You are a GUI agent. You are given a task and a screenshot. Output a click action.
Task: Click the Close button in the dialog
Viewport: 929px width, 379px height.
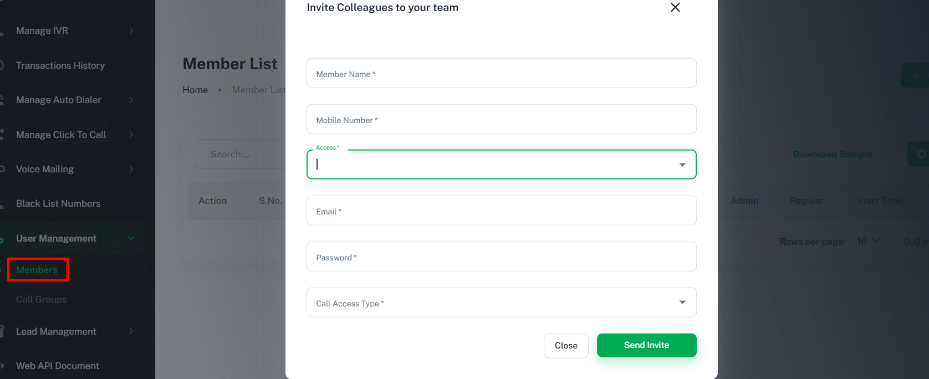(566, 346)
